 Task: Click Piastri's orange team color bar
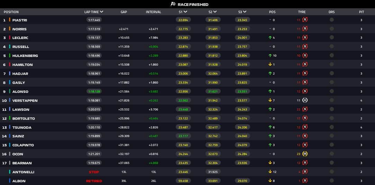[x=10, y=20]
